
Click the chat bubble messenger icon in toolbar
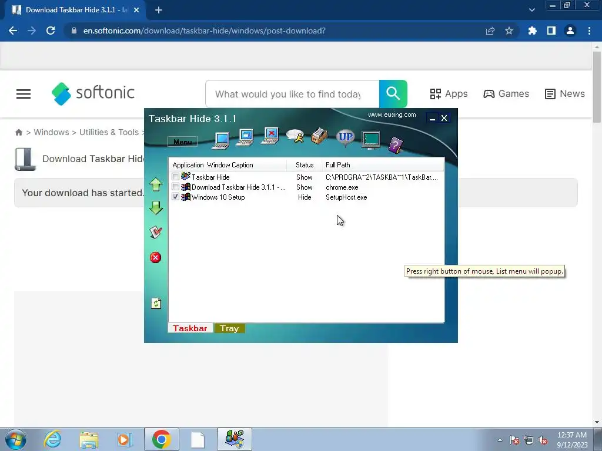295,136
